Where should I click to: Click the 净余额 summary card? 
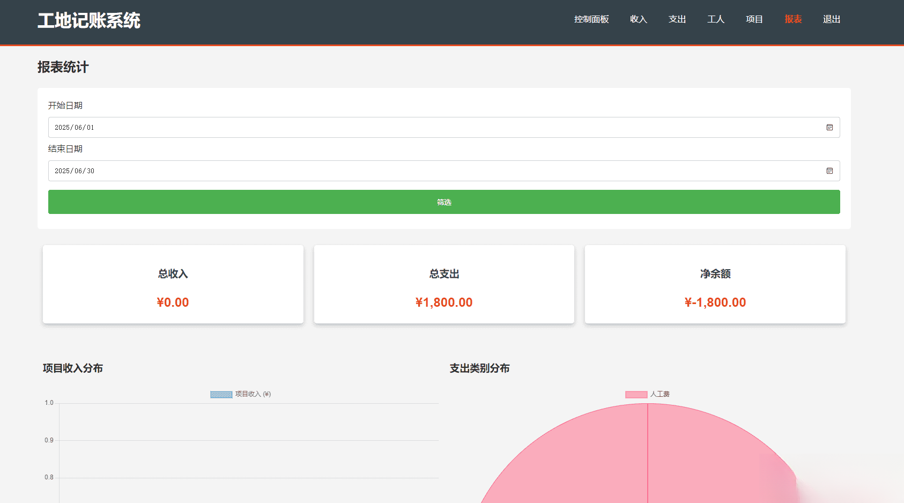pos(715,284)
